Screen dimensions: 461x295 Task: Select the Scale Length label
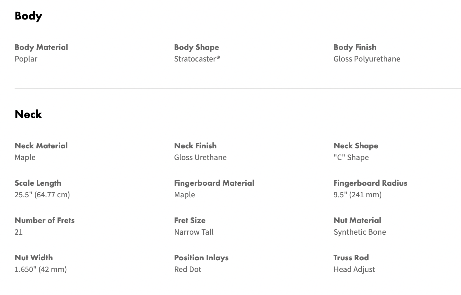[38, 183]
